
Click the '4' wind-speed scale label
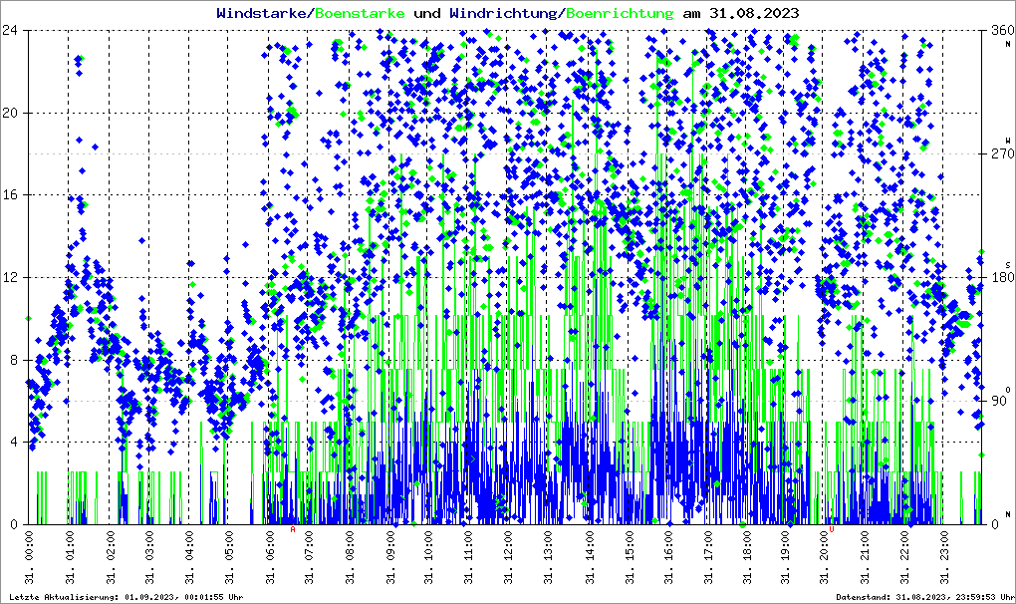14,442
